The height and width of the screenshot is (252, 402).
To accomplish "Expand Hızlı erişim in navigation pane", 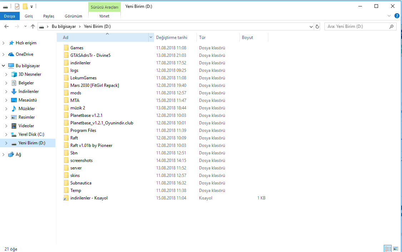I will click(3, 43).
